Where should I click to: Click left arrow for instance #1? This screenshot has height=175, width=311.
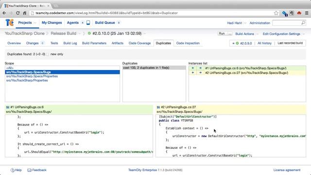[x=193, y=68]
